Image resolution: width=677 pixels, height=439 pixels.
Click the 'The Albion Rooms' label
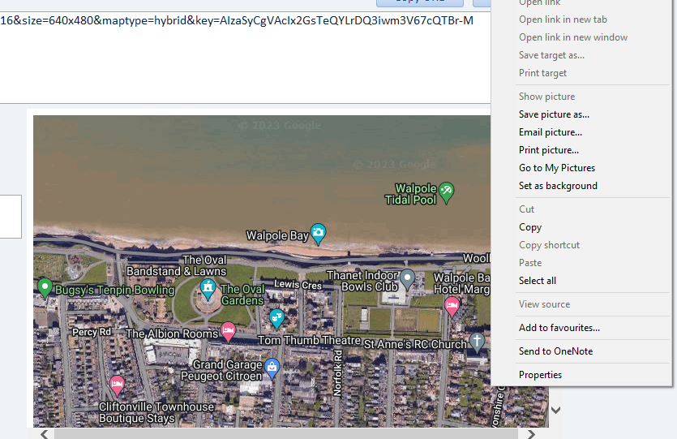click(172, 334)
